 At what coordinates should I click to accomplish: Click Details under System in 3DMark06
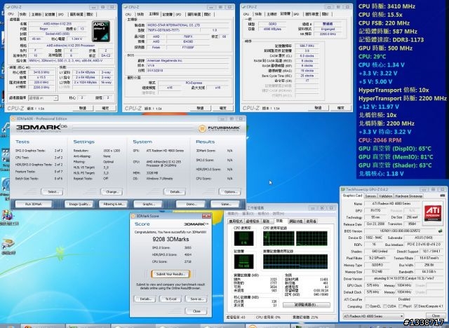coord(175,191)
